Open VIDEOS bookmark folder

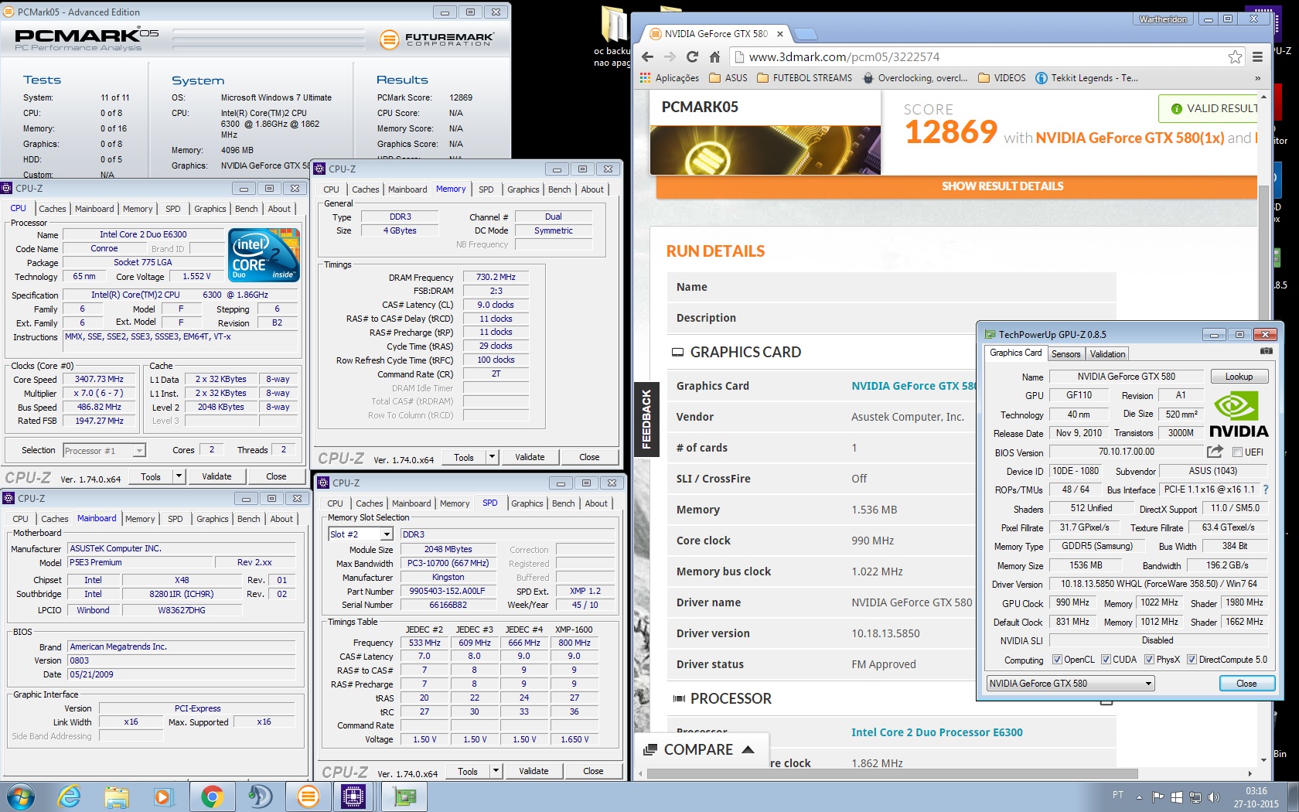(1001, 78)
